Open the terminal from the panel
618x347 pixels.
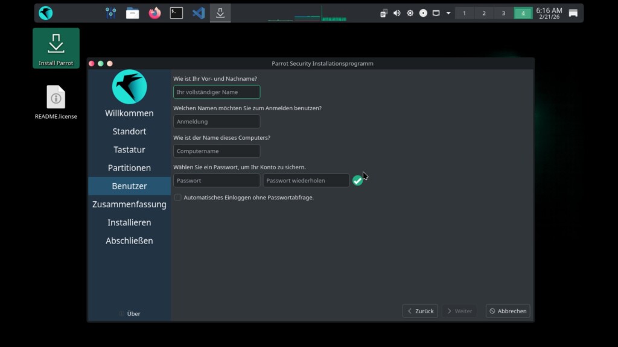coord(176,13)
